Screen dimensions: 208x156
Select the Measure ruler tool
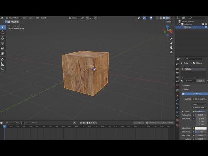click(x=3, y=64)
